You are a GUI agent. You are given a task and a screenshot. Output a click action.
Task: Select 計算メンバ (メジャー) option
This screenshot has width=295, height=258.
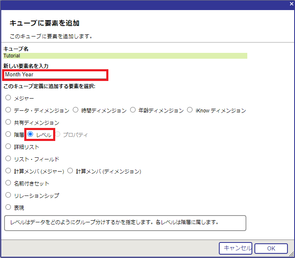8,171
